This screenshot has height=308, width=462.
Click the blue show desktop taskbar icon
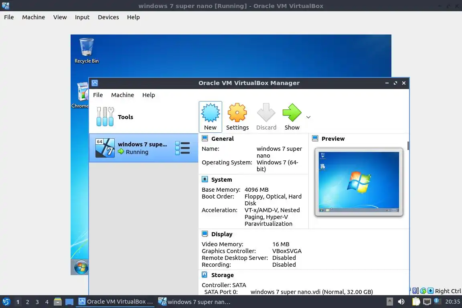69,302
